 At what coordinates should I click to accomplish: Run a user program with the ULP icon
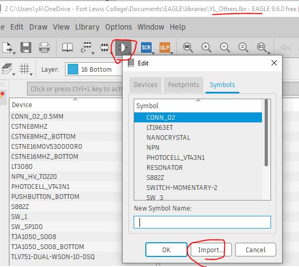(164, 47)
